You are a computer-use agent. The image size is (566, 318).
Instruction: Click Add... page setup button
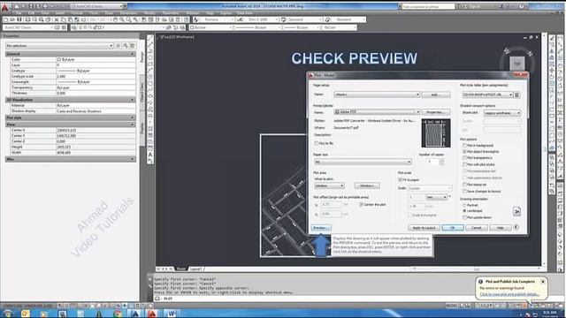click(436, 95)
